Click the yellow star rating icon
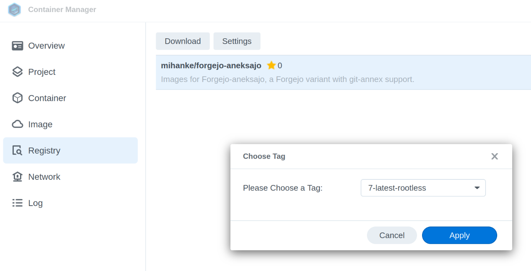 click(271, 65)
